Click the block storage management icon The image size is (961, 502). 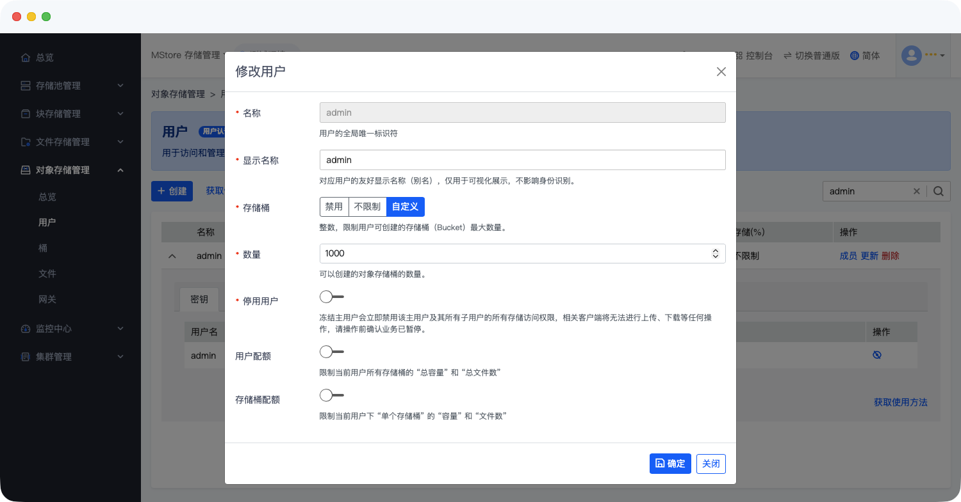(26, 114)
